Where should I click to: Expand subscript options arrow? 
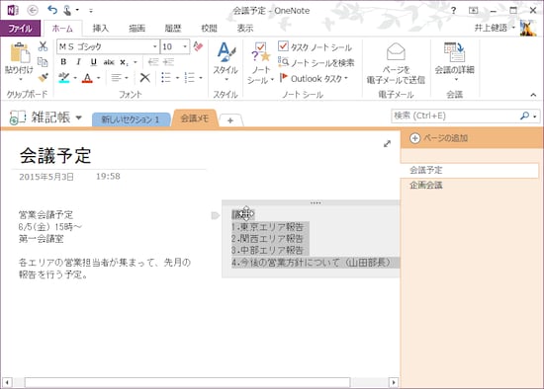coord(136,62)
